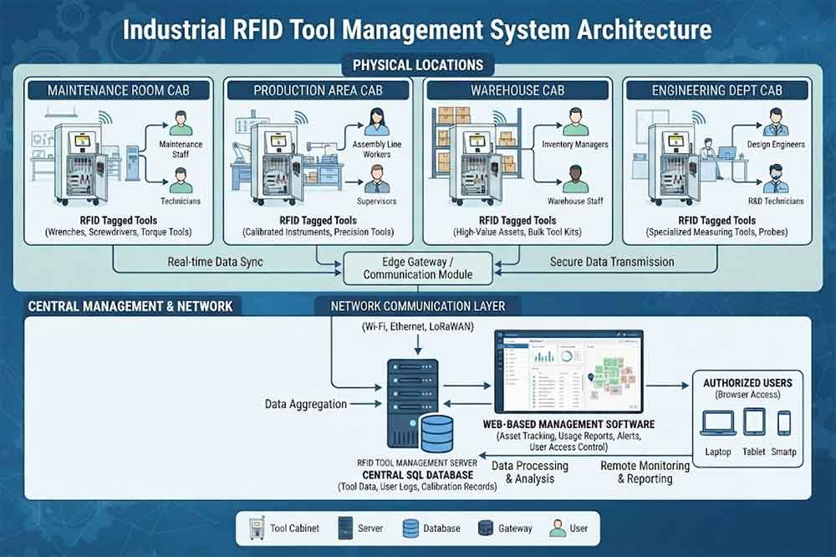Click the (Browser Access) text
Screen dimensions: 836x557
click(x=747, y=395)
